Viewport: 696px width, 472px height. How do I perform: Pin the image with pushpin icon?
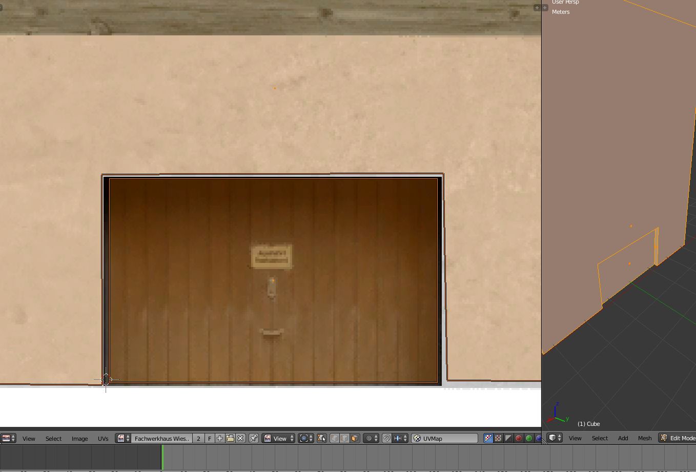[253, 438]
